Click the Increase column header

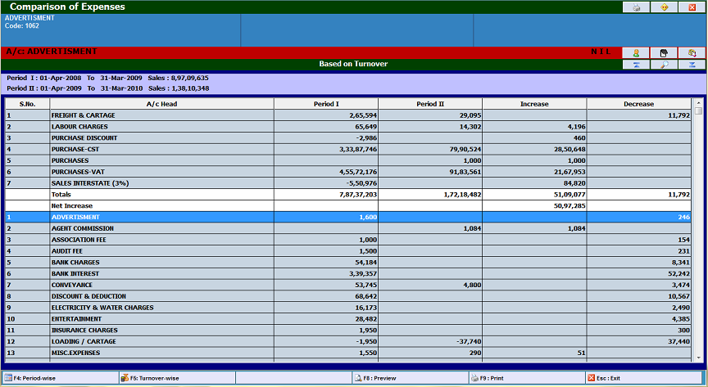tap(534, 104)
